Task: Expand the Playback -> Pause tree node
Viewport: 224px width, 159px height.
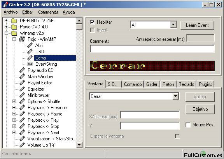Action: (14, 114)
